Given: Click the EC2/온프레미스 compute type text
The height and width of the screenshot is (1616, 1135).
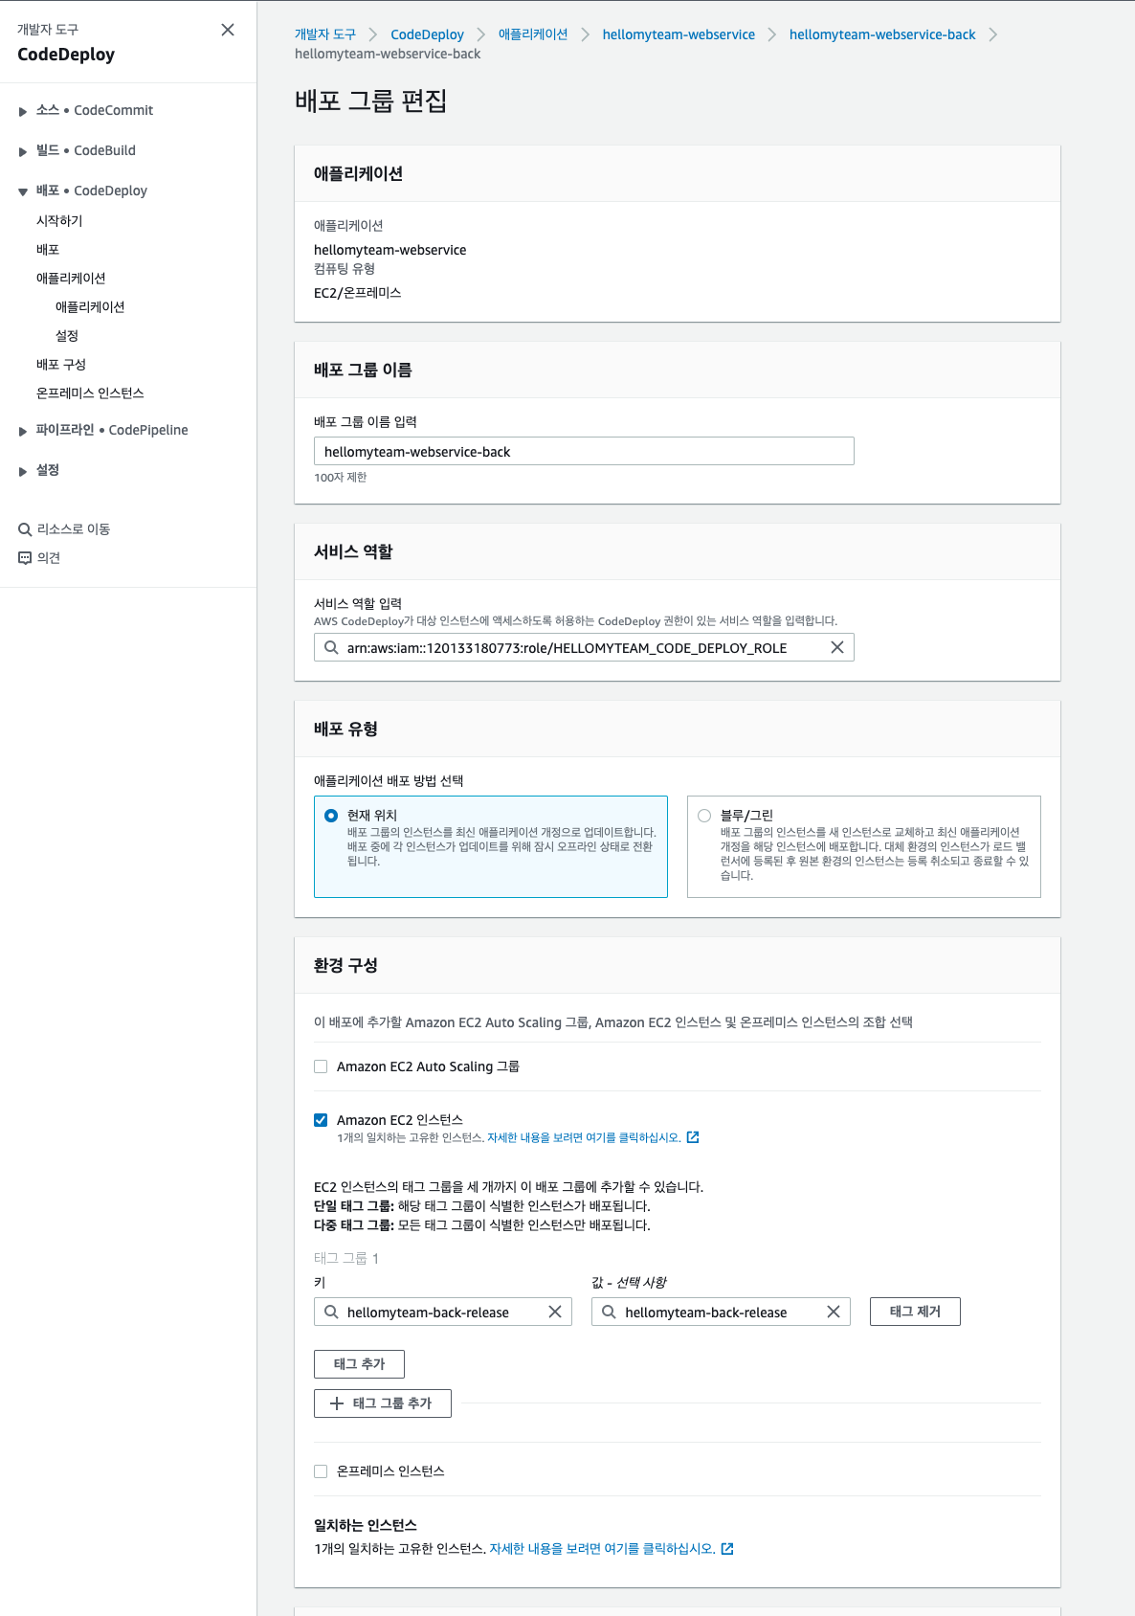Looking at the screenshot, I should (x=357, y=293).
